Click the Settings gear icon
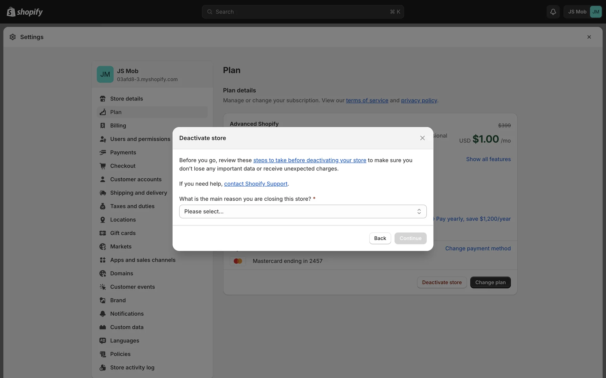This screenshot has width=606, height=378. coord(13,37)
